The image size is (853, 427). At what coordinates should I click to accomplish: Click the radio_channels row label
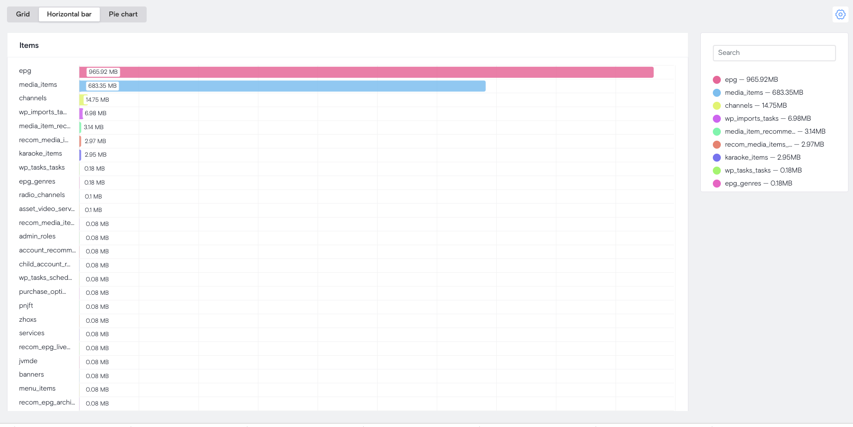coord(42,195)
